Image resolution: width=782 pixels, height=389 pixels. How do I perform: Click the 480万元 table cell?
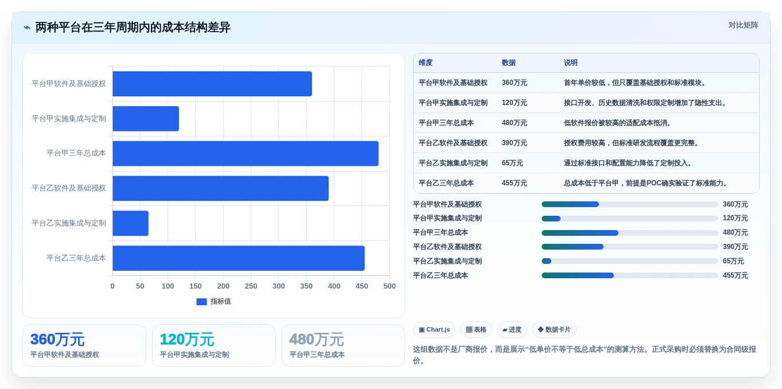pos(515,123)
